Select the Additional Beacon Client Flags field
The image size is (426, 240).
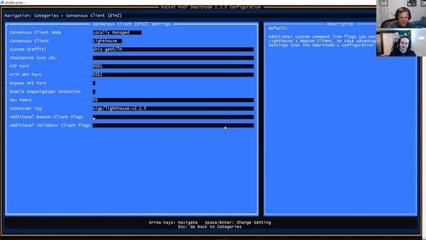(173, 117)
